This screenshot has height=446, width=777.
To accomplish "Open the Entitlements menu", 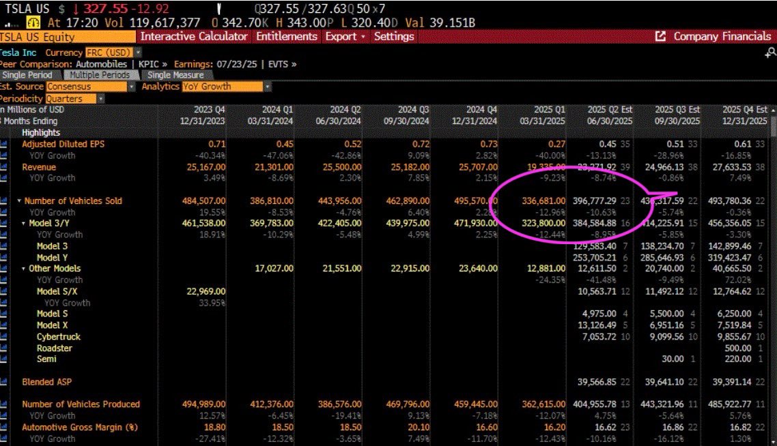I will pyautogui.click(x=286, y=36).
